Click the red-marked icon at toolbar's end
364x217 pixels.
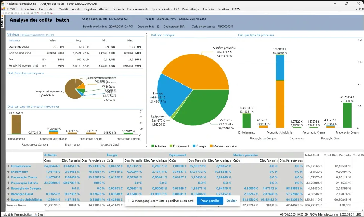coord(52,13)
